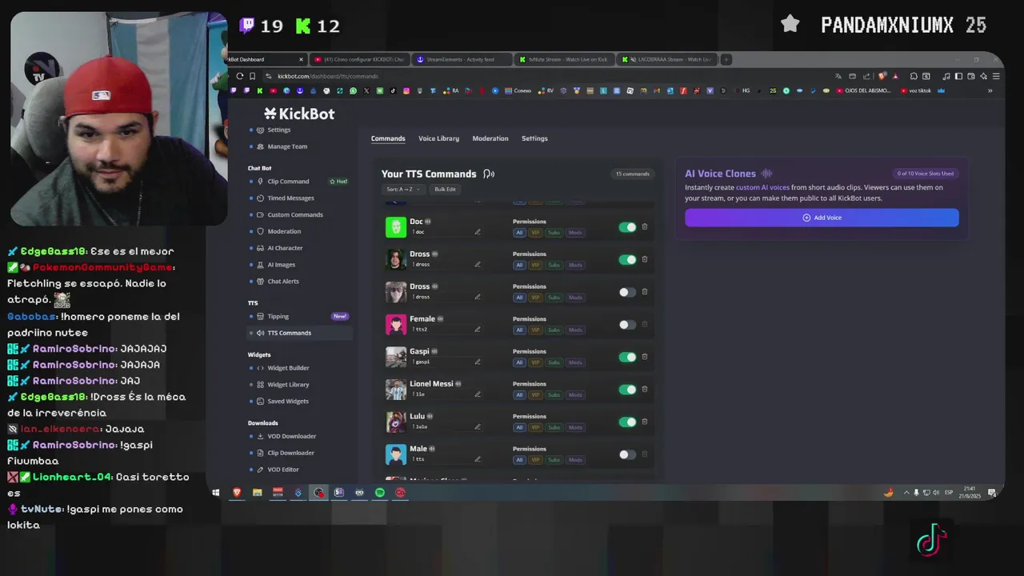The image size is (1024, 576).
Task: Open File Explorer from the taskbar
Action: point(257,493)
